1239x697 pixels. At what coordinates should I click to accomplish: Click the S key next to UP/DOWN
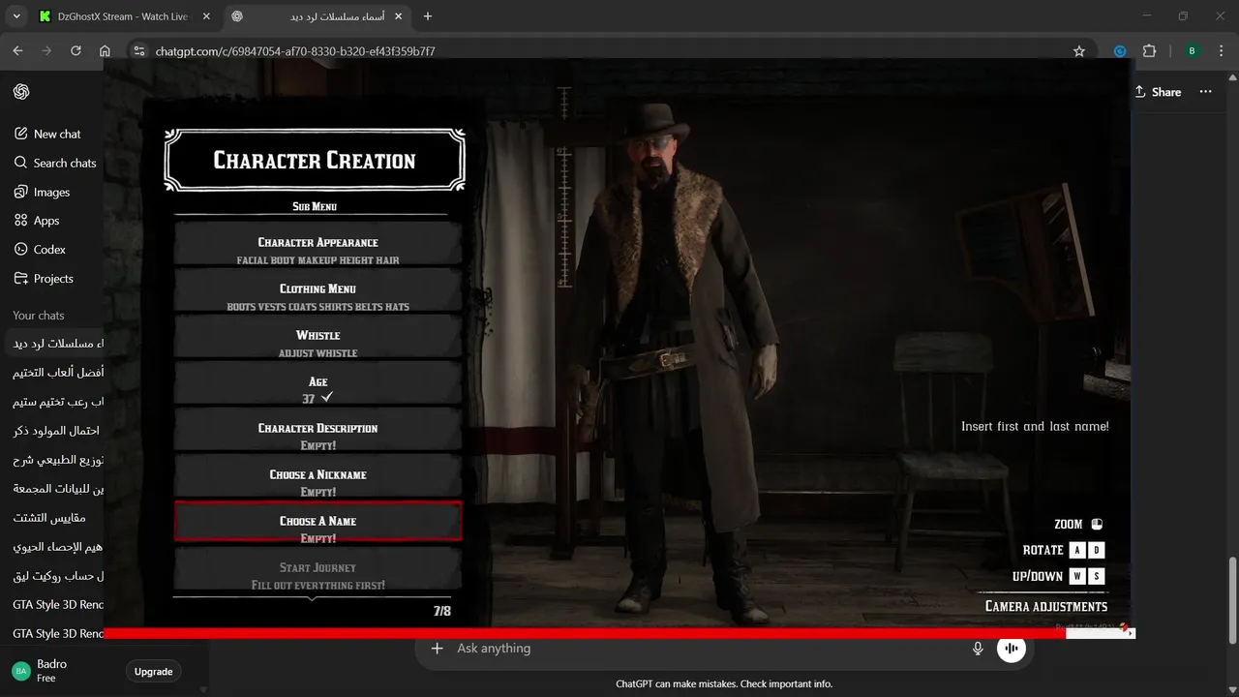pyautogui.click(x=1096, y=577)
